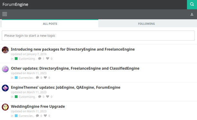
Task: Click blue swatch in WeddingEngine row
Action: 16,116
